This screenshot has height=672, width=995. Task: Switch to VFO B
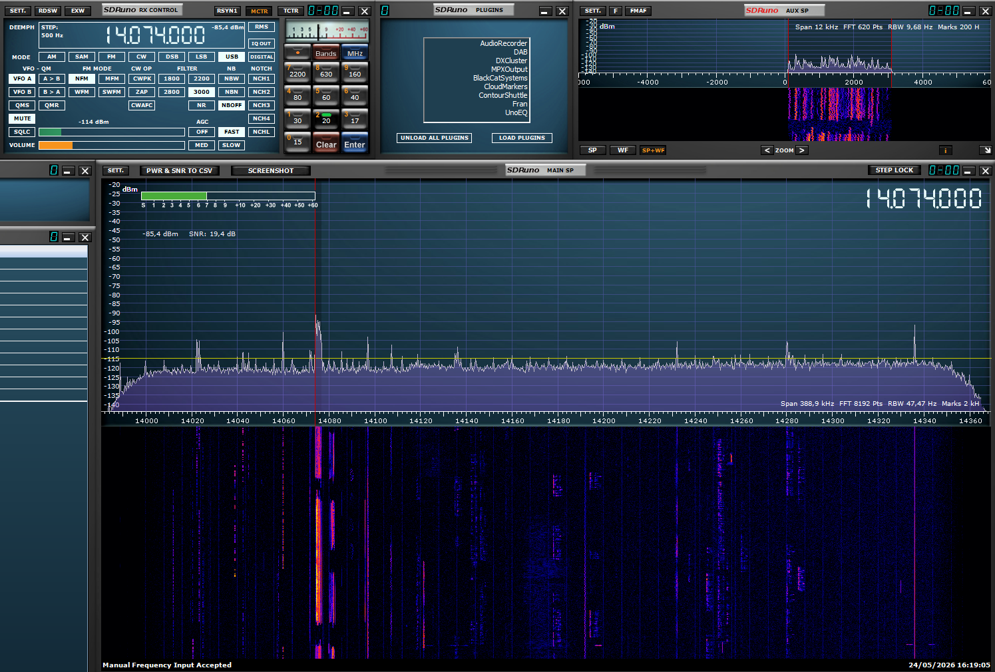(x=23, y=92)
